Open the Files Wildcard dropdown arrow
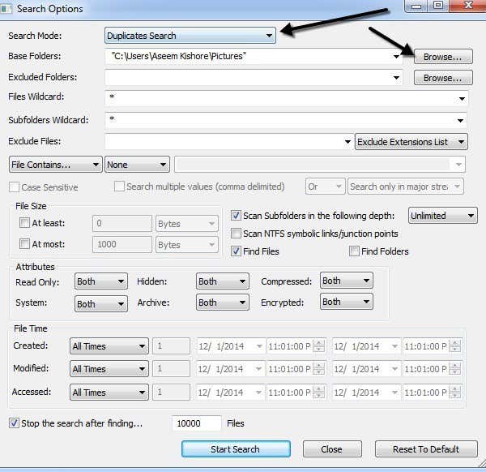The height and width of the screenshot is (472, 486). [462, 99]
